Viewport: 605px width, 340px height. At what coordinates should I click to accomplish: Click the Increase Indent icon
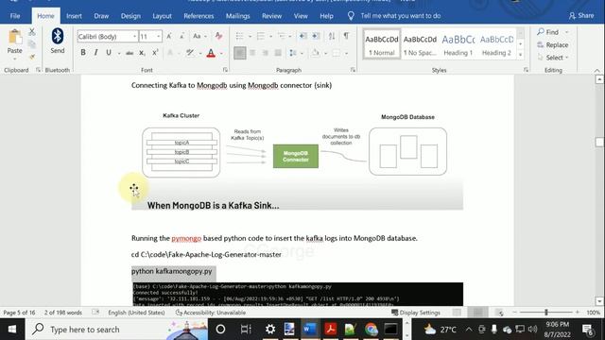point(316,36)
